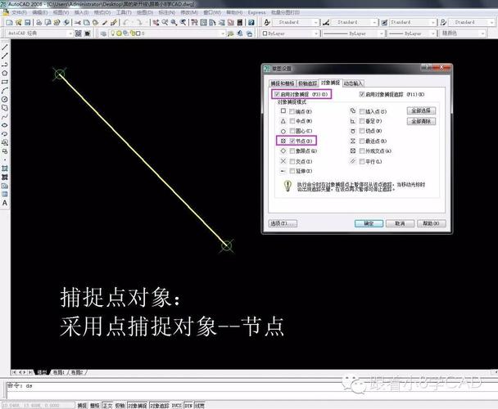Screen dimensions: 498x409
Task: Click 确定 button in dialog
Action: click(369, 223)
